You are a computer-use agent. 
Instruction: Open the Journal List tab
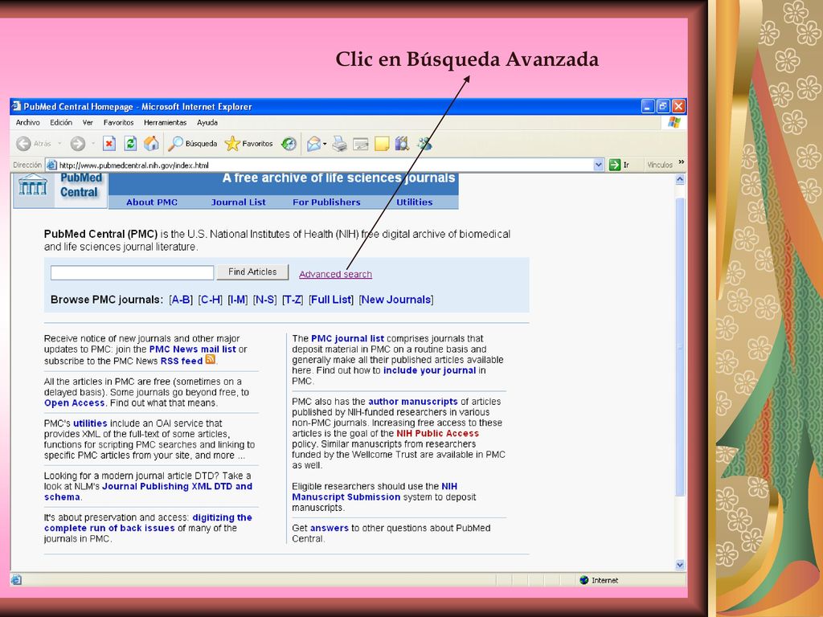point(238,202)
